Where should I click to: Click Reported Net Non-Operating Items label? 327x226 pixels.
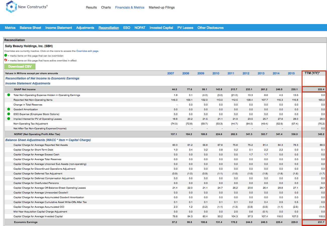(33, 100)
